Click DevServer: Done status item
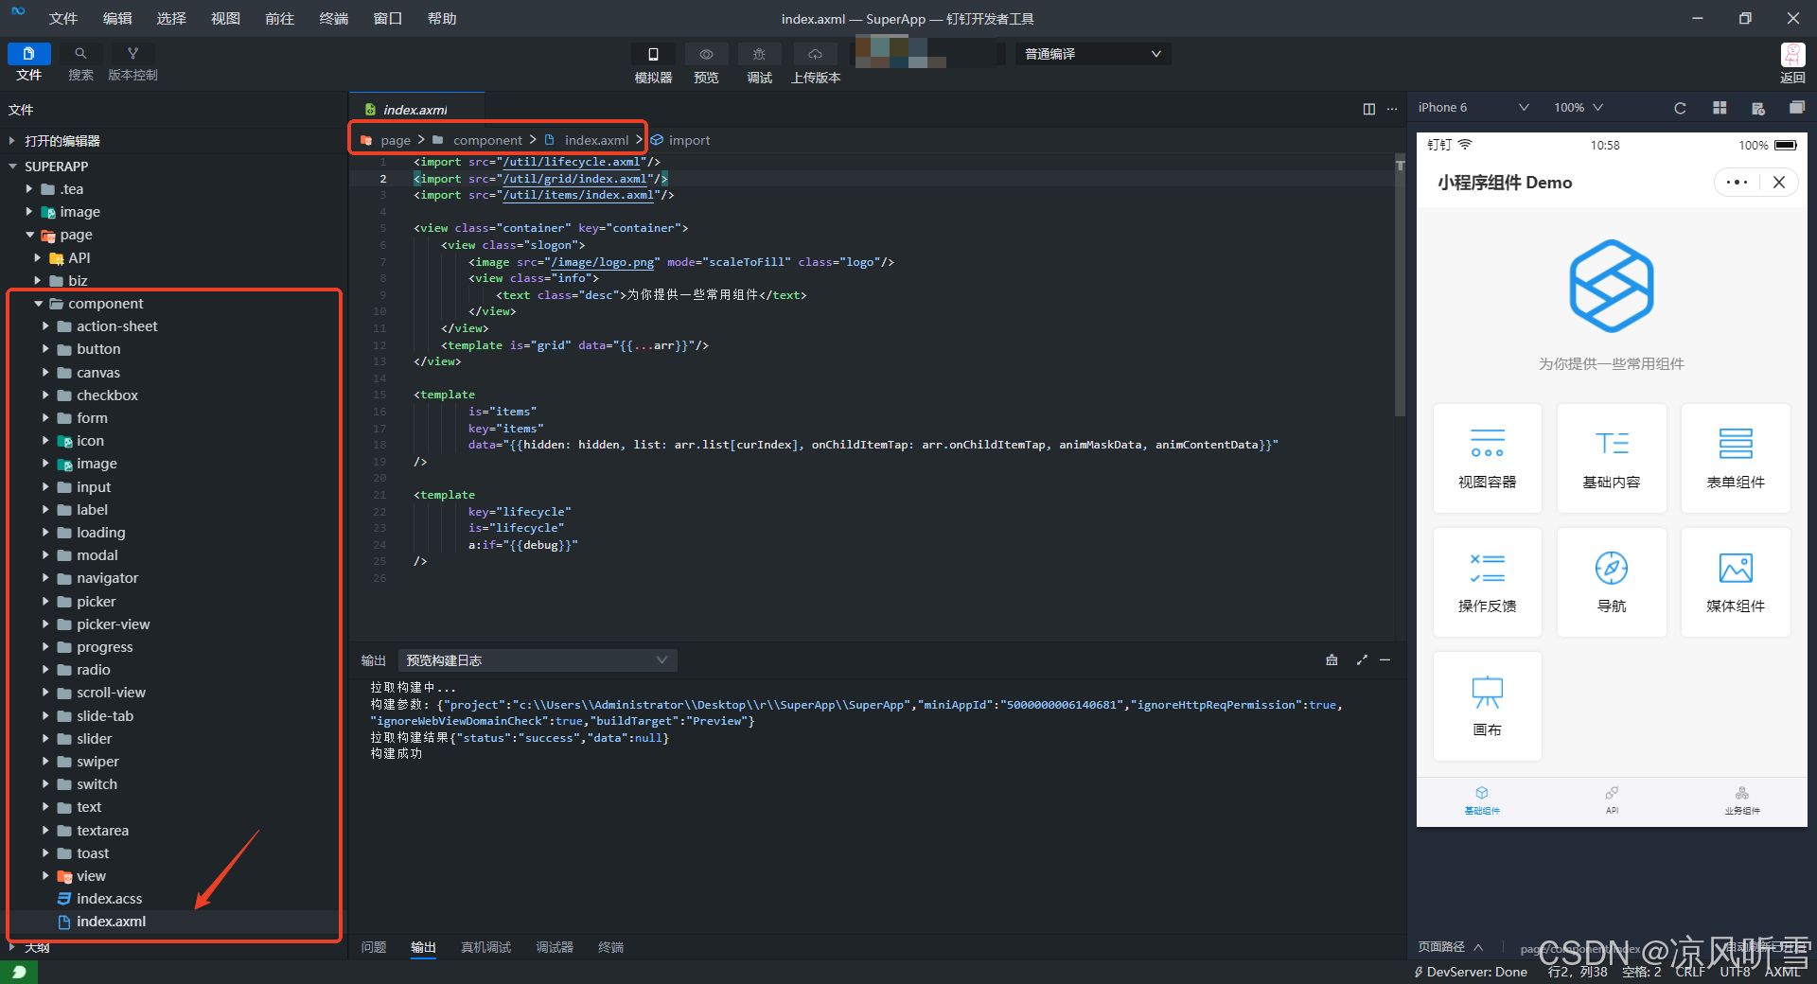Screen dimensions: 1817x984 pos(1471,972)
